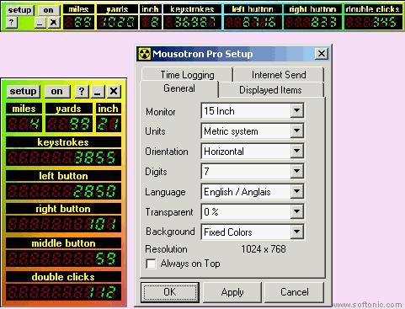Click the radiation icon in Setup title bar
Screen dimensions: 405x309
[145, 54]
